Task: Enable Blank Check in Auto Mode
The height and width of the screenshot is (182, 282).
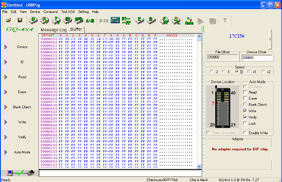Action: tap(245, 104)
